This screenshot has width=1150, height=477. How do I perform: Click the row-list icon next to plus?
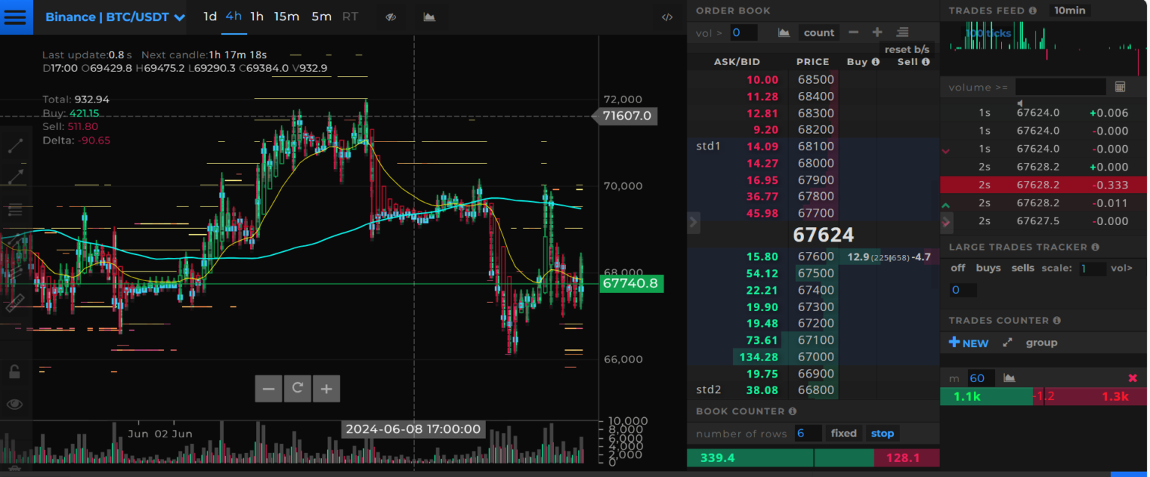pyautogui.click(x=902, y=32)
